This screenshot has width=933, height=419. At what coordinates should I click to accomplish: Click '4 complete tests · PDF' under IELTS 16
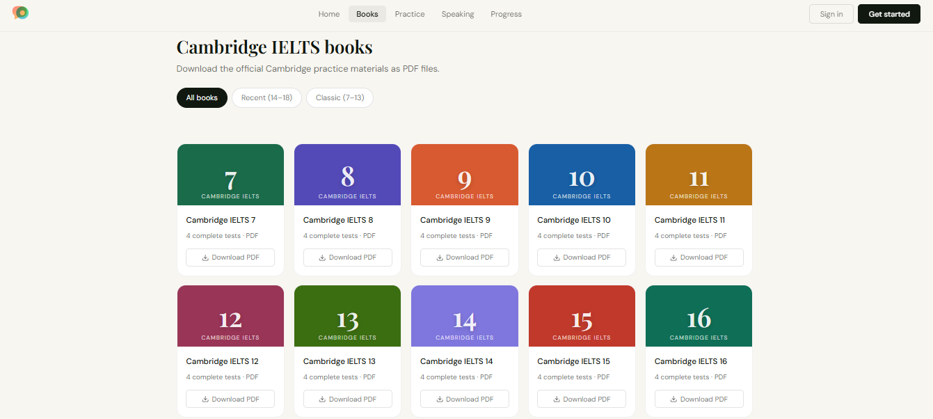click(691, 377)
